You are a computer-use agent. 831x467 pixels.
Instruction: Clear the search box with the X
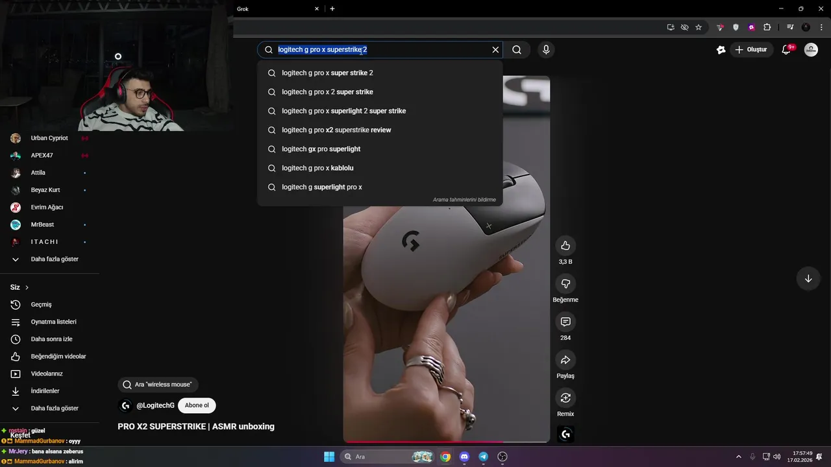[495, 49]
